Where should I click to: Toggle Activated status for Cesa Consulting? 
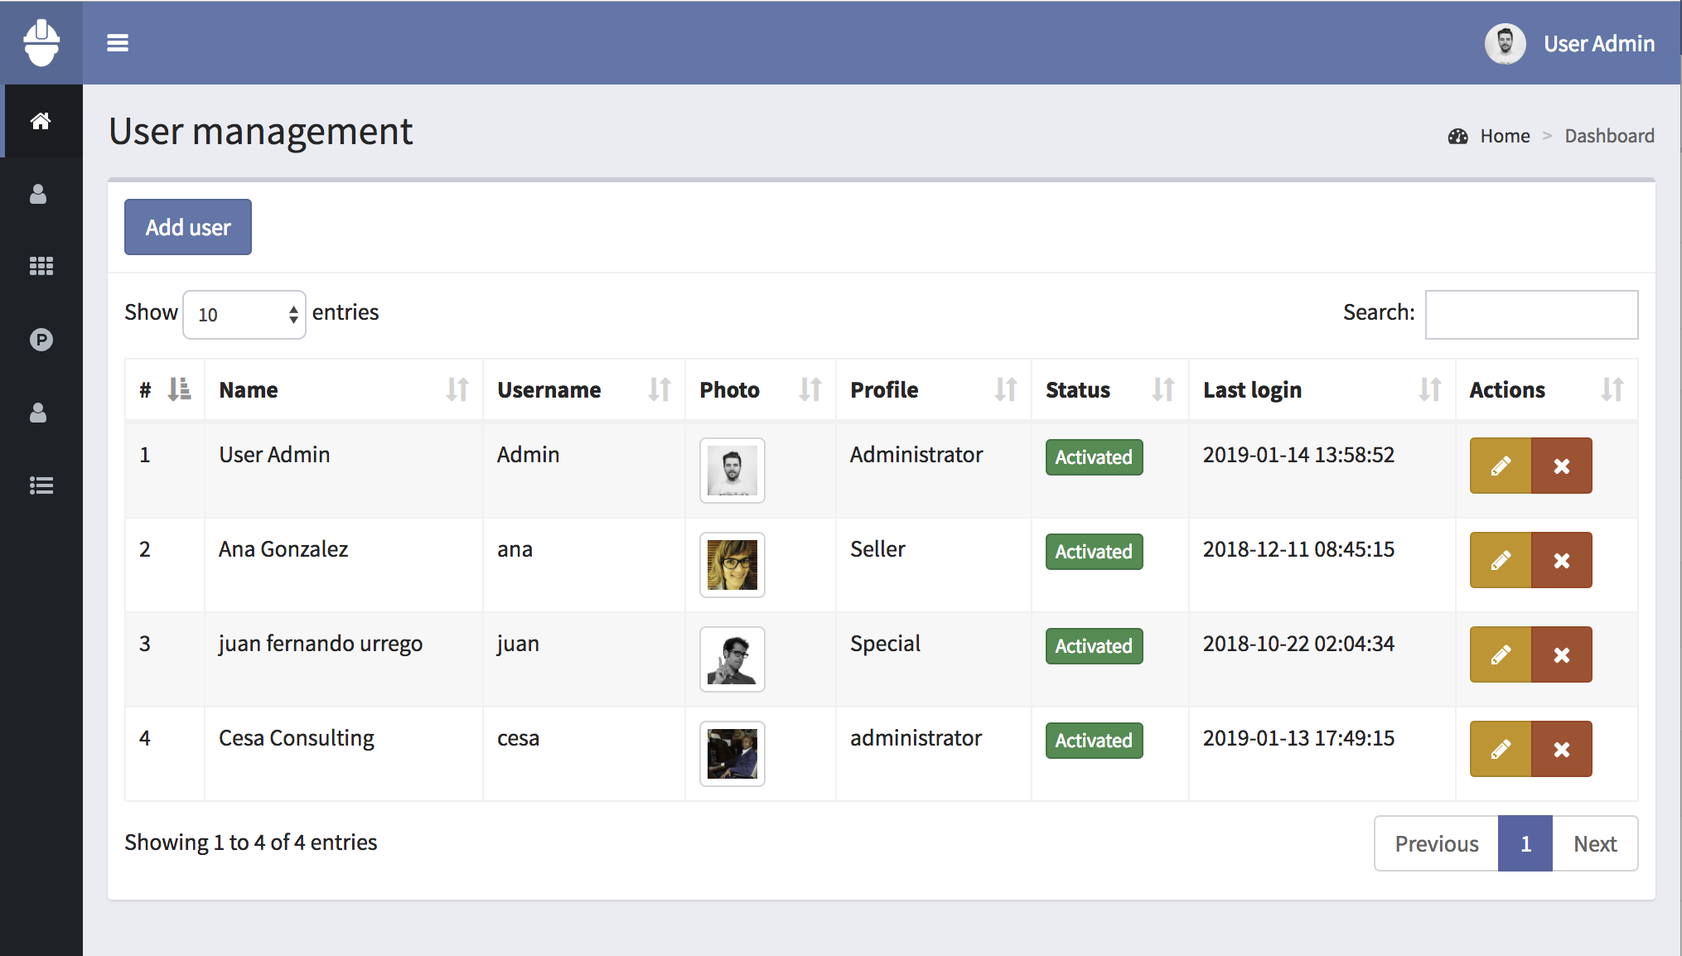(1093, 741)
